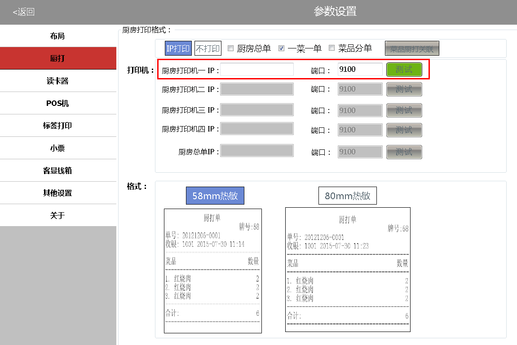Click the port field for 厨房打印机二
The height and width of the screenshot is (345, 517).
click(x=360, y=89)
